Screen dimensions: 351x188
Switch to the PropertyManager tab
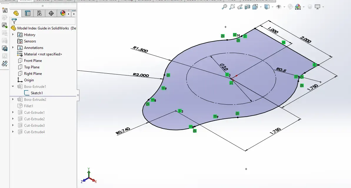pyautogui.click(x=28, y=14)
